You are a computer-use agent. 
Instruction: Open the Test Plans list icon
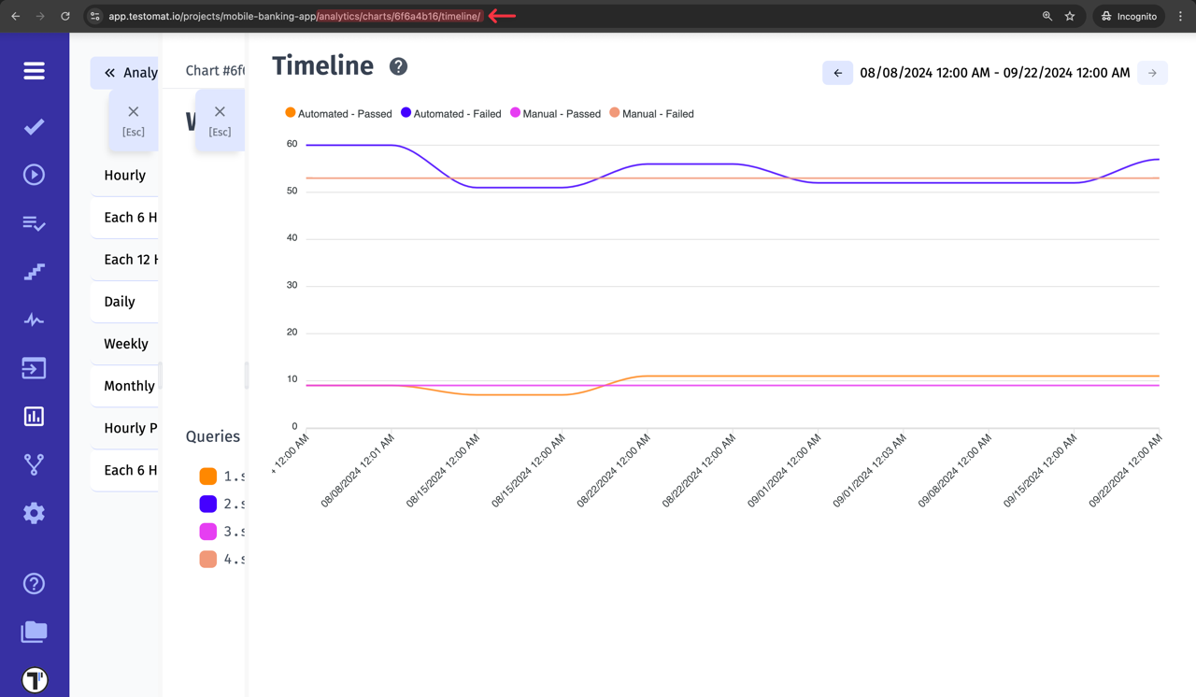click(34, 223)
